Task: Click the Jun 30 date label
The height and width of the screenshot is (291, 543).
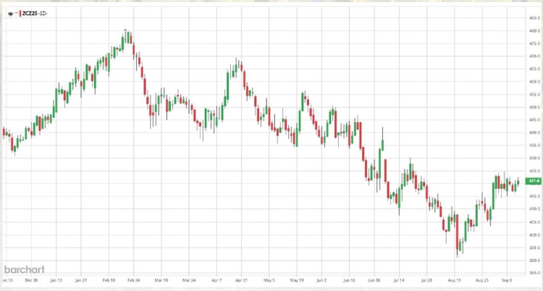Action: 374,279
